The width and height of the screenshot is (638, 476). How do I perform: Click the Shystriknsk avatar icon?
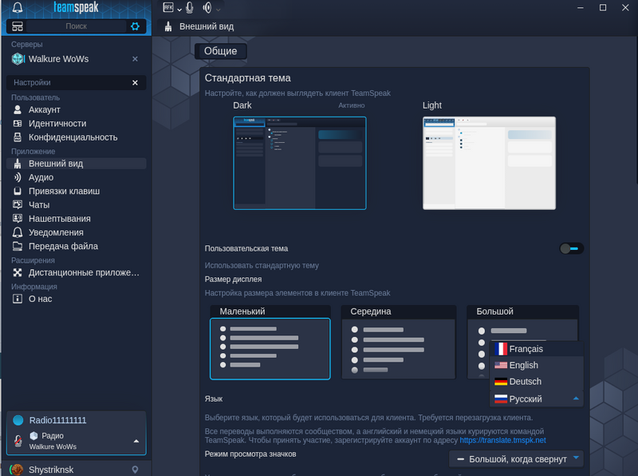click(x=17, y=470)
